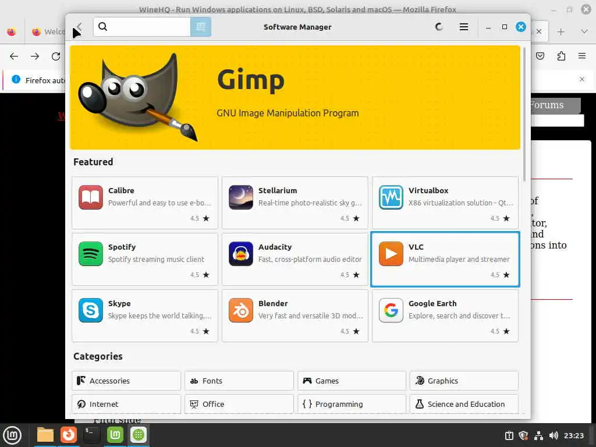Open Firefox extensions puzzle icon
Viewport: 596px width, 447px height.
(x=561, y=56)
